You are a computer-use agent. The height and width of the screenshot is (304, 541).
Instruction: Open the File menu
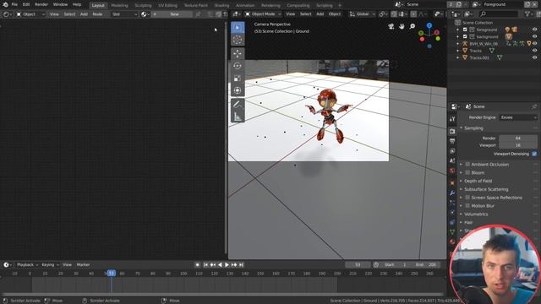(x=14, y=4)
